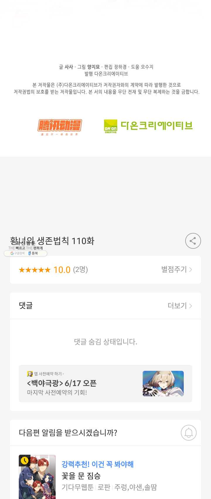Click the orange five-star rating
This screenshot has width=211, height=499.
pos(35,270)
